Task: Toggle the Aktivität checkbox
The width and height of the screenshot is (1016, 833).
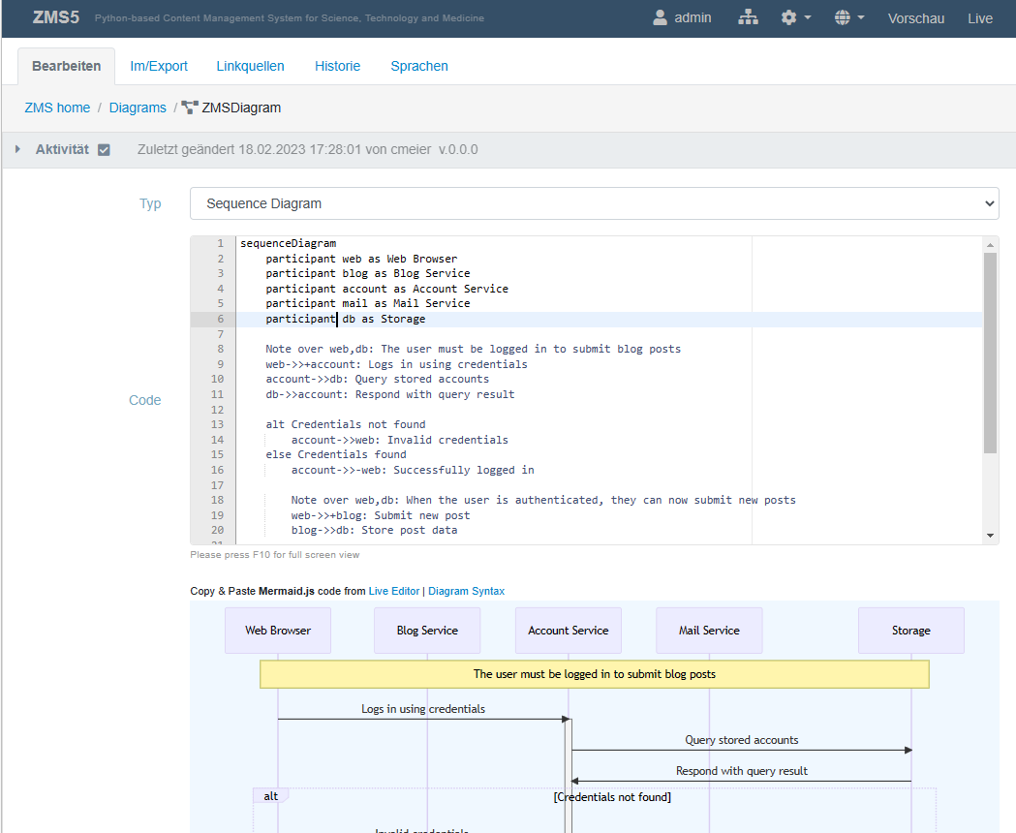Action: tap(104, 150)
